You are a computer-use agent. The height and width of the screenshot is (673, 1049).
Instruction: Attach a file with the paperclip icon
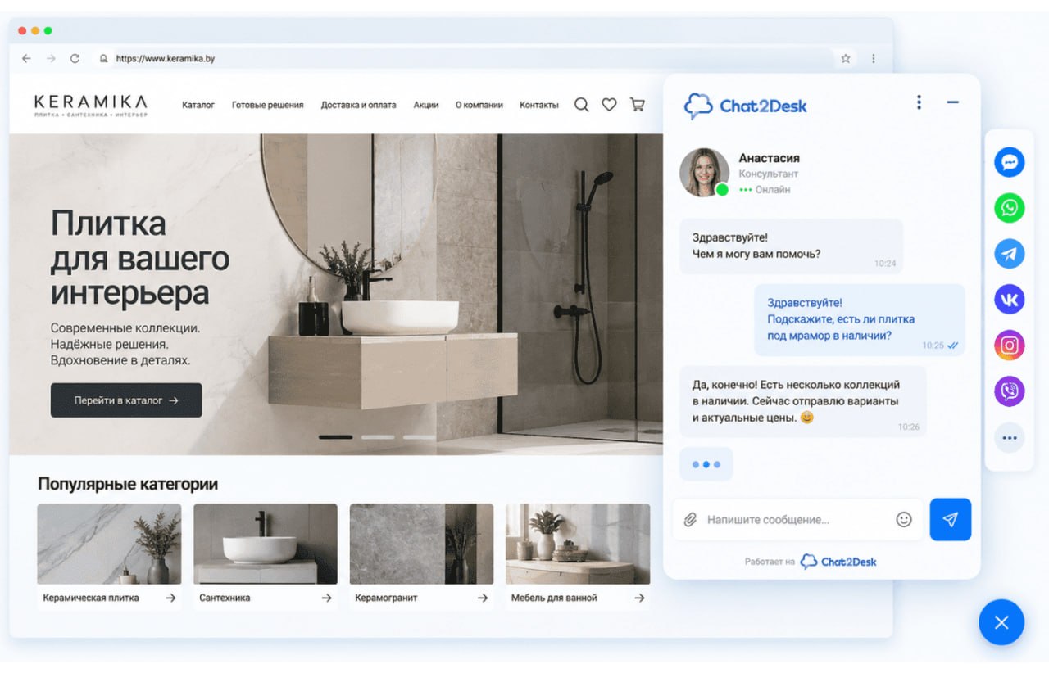pyautogui.click(x=690, y=520)
